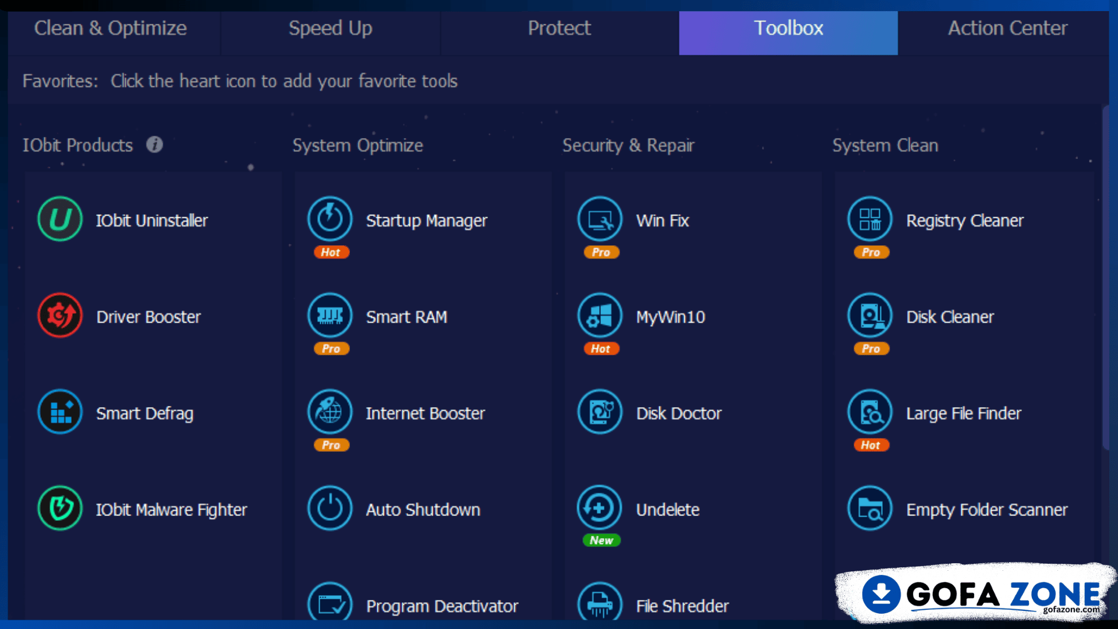
Task: Click the Pro badge under Disk Cleaner
Action: pyautogui.click(x=871, y=348)
